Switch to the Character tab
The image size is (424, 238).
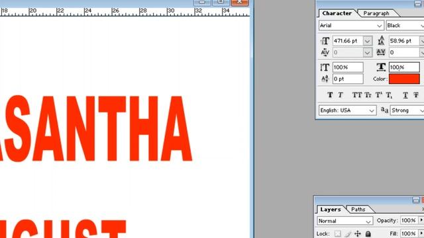click(x=337, y=13)
